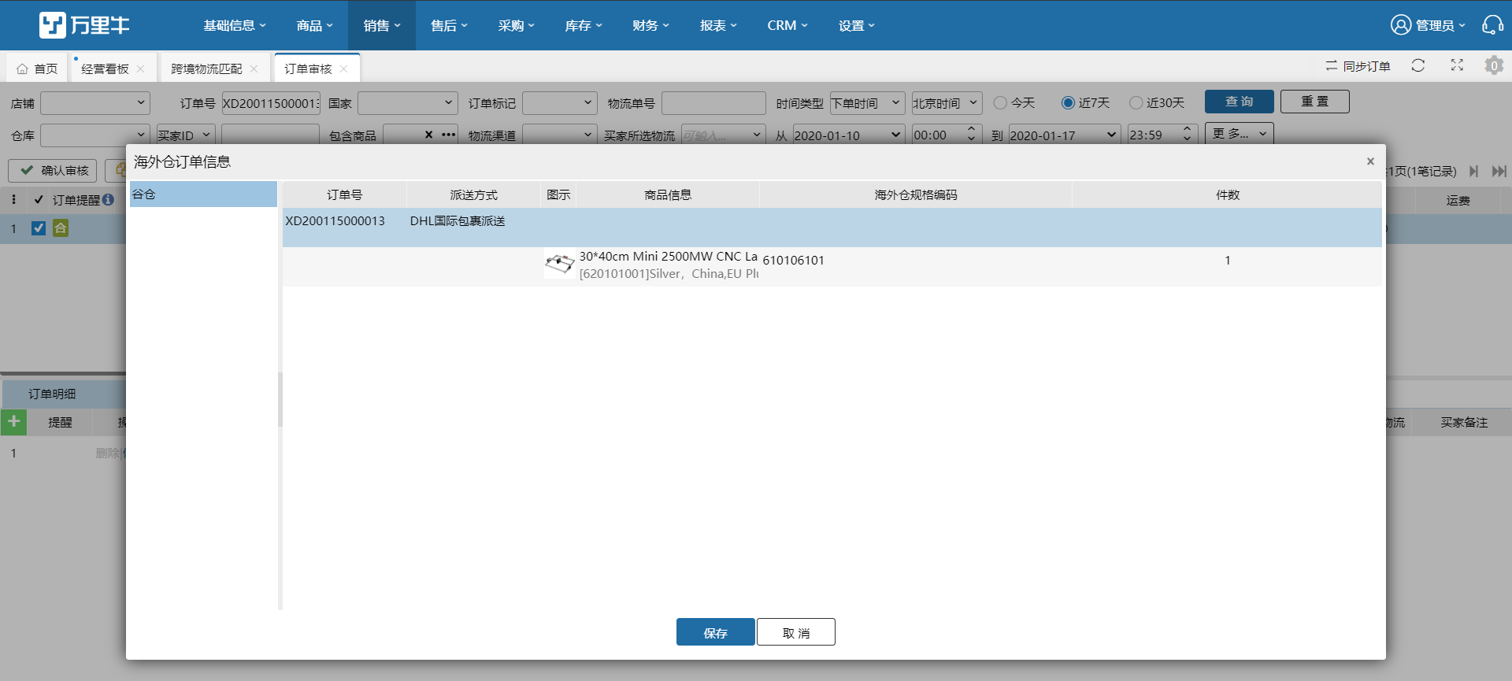The width and height of the screenshot is (1512, 681).
Task: Open the 仓库 dropdown
Action: 95,135
